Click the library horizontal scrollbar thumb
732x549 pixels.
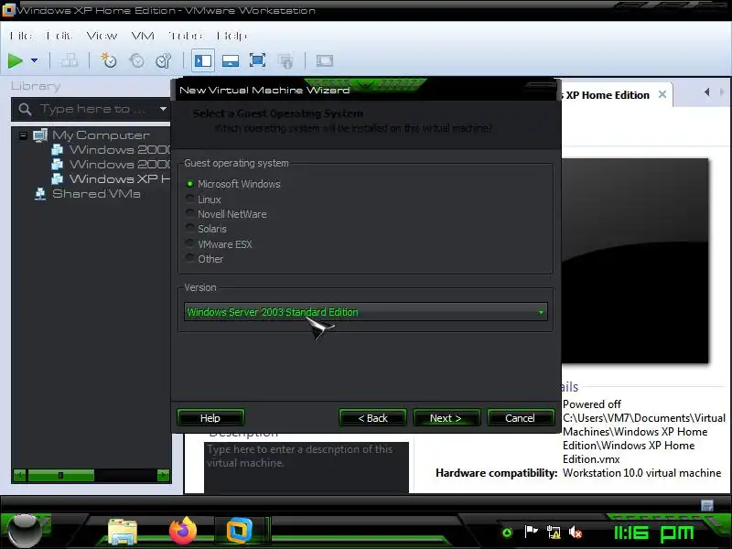click(x=60, y=476)
